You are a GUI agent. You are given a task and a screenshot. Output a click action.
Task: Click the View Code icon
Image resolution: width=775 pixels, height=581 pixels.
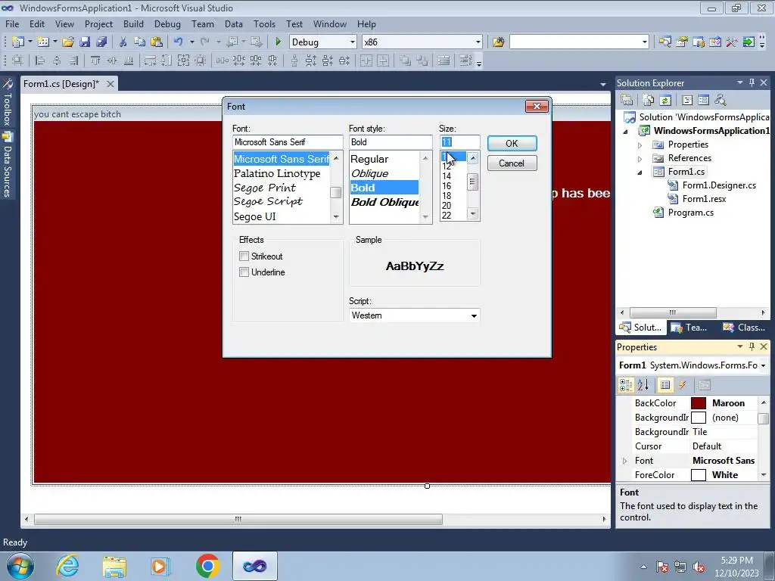coord(686,101)
